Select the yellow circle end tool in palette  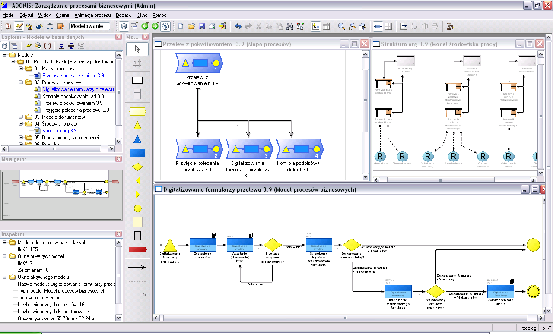(138, 208)
